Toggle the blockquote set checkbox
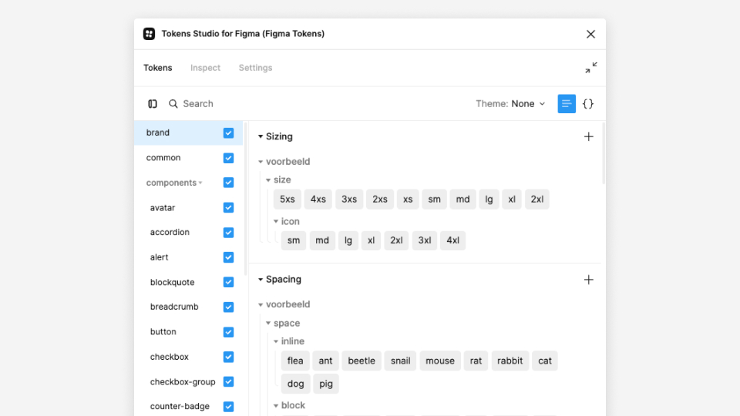This screenshot has height=416, width=740. 228,282
